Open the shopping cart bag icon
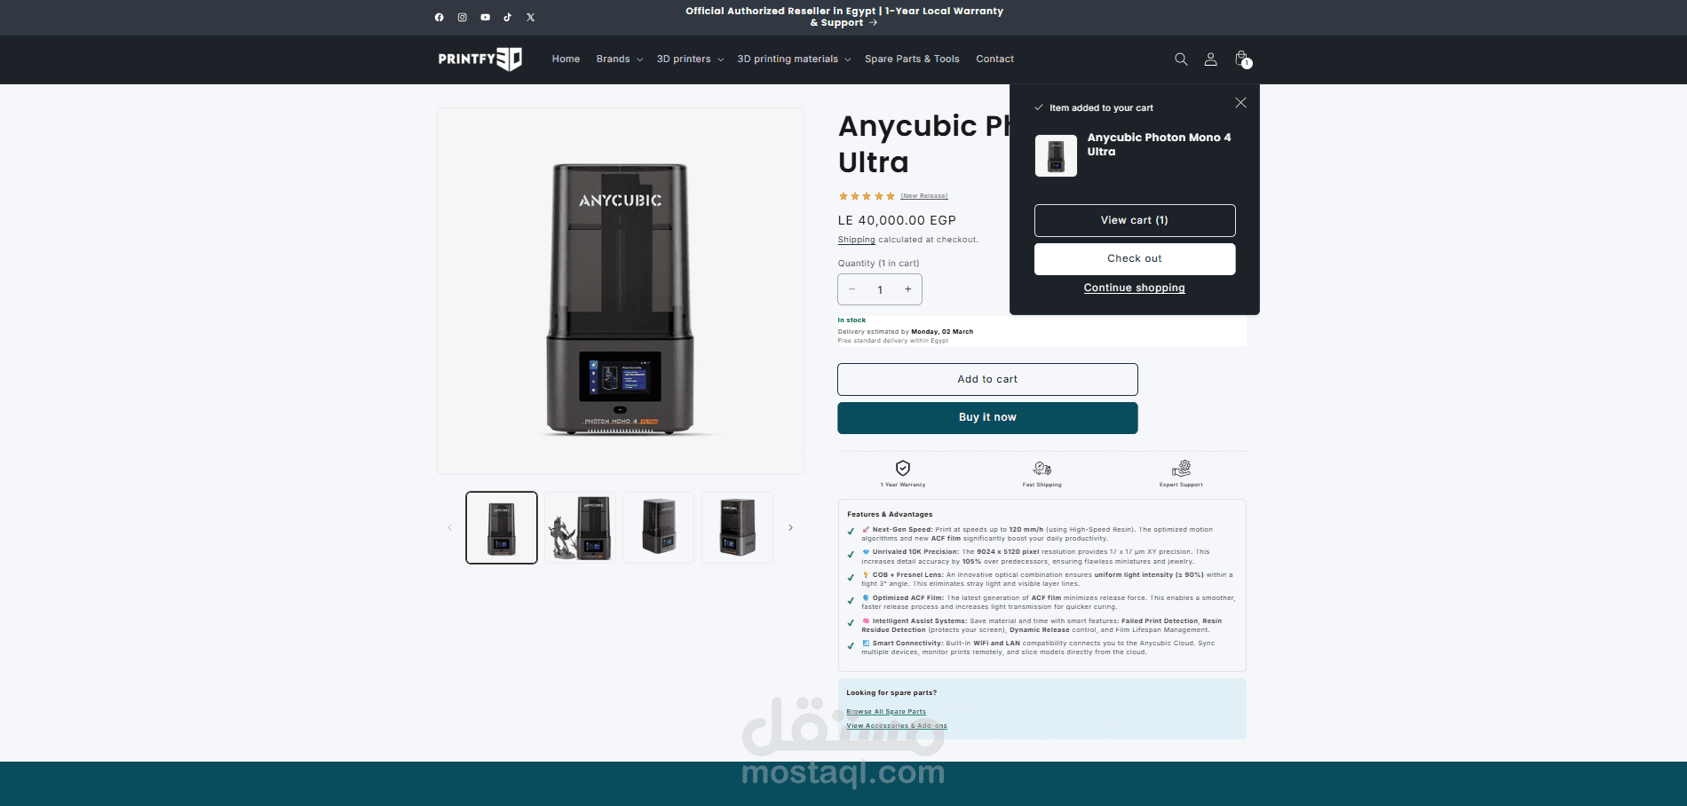The height and width of the screenshot is (806, 1687). coord(1241,59)
